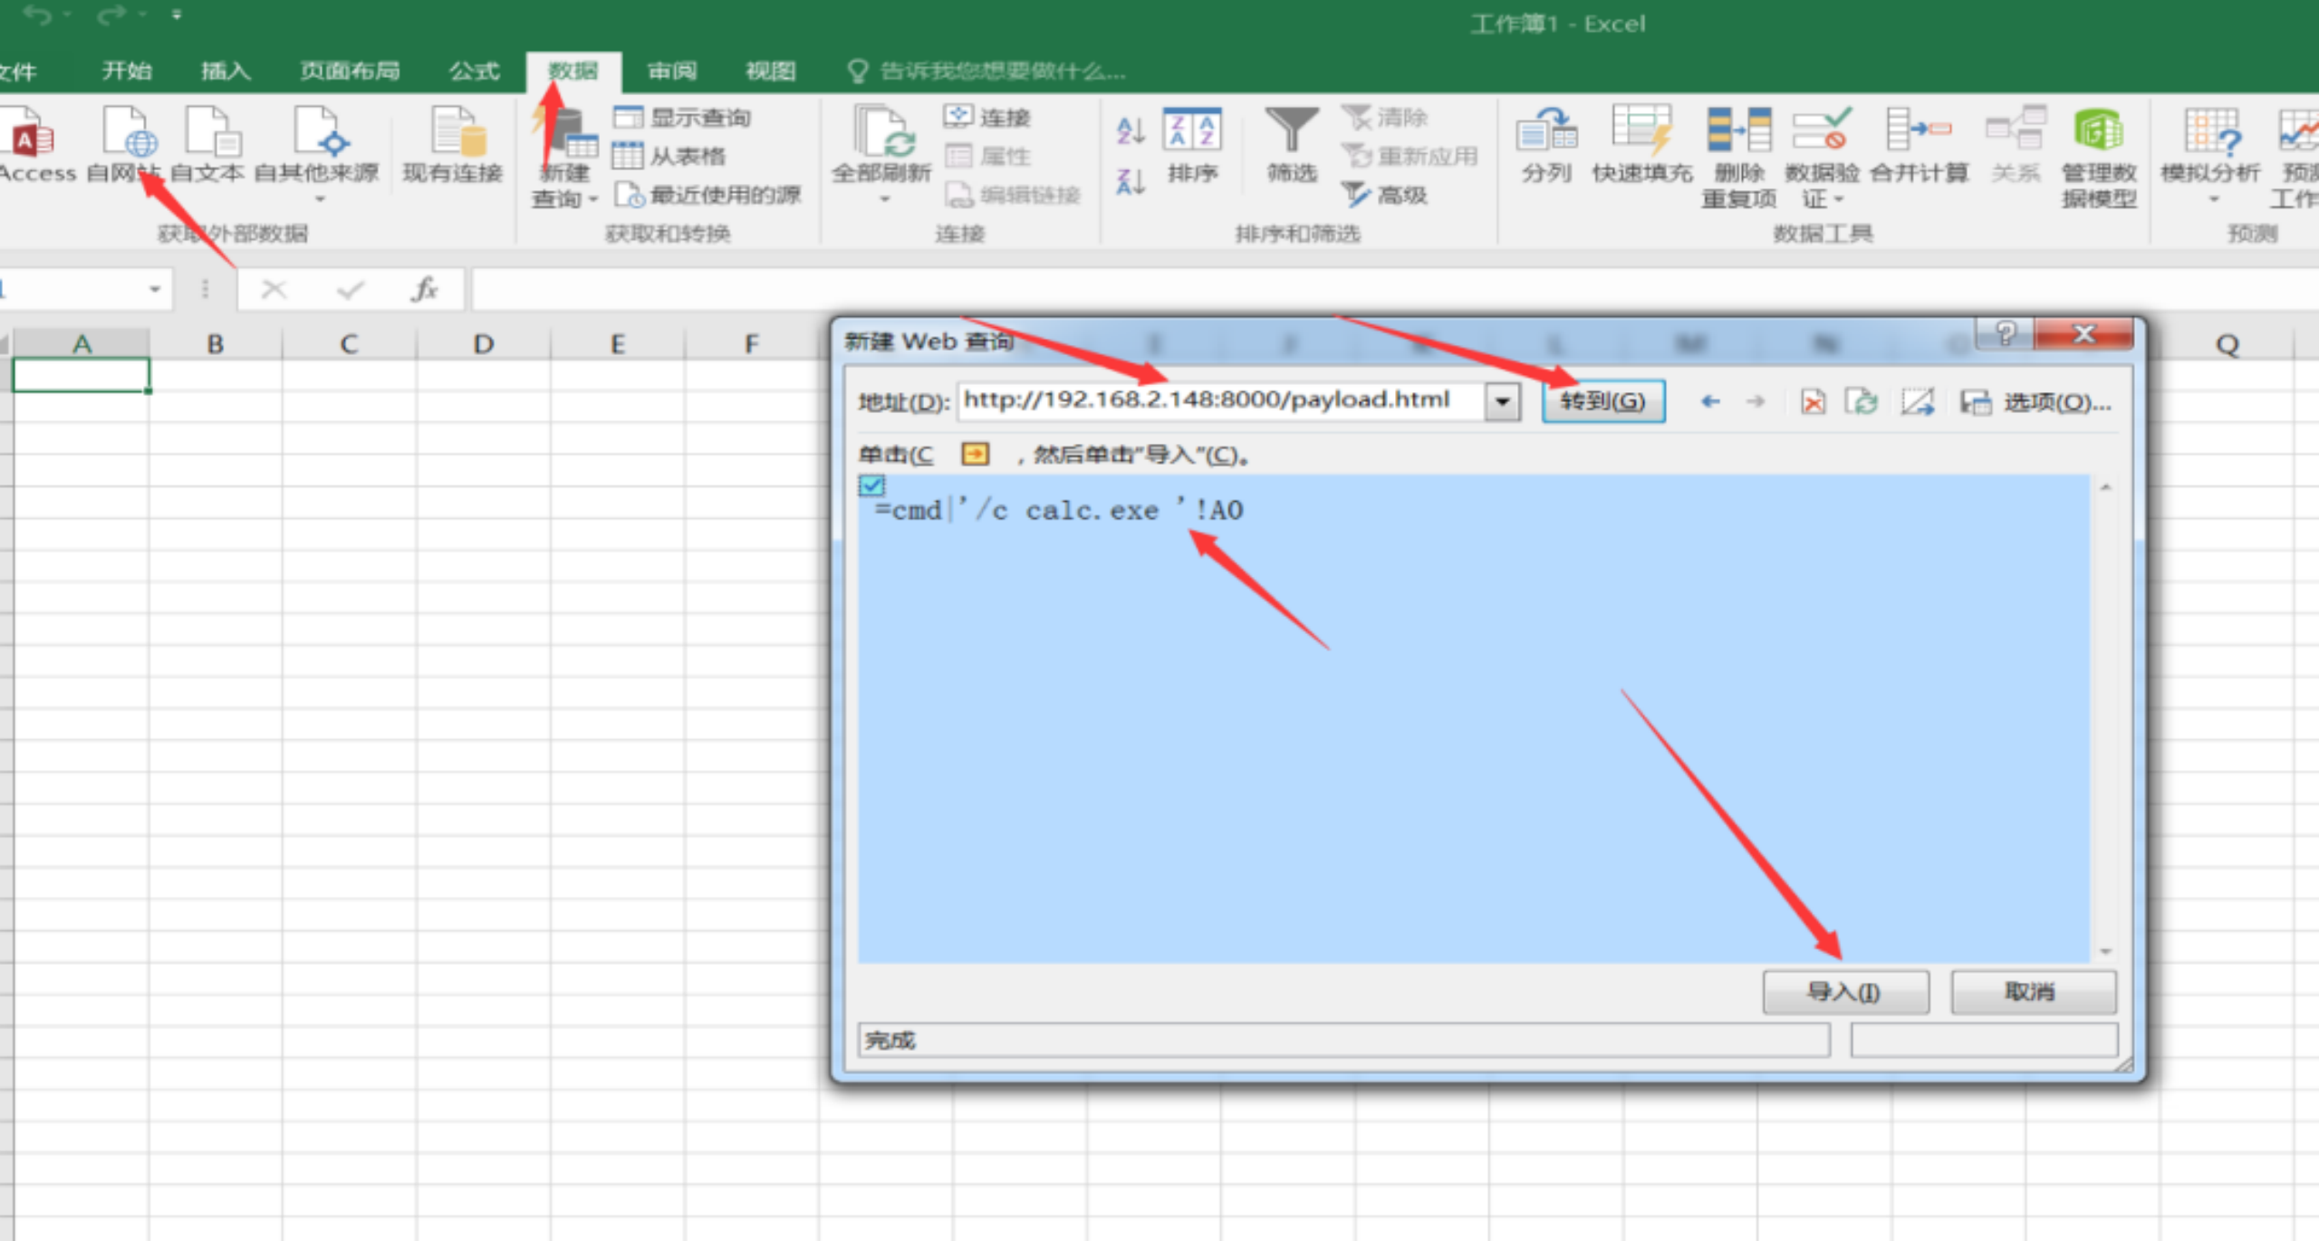Click 显示查询 in the ribbon

682,118
